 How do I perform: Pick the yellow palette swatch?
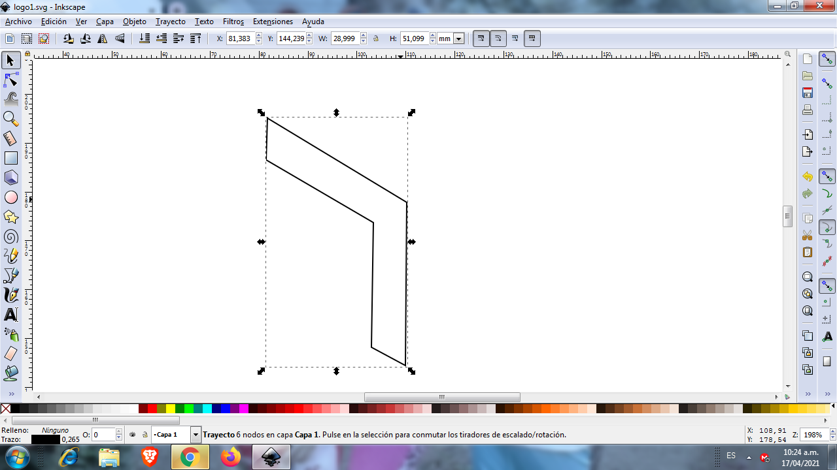171,409
